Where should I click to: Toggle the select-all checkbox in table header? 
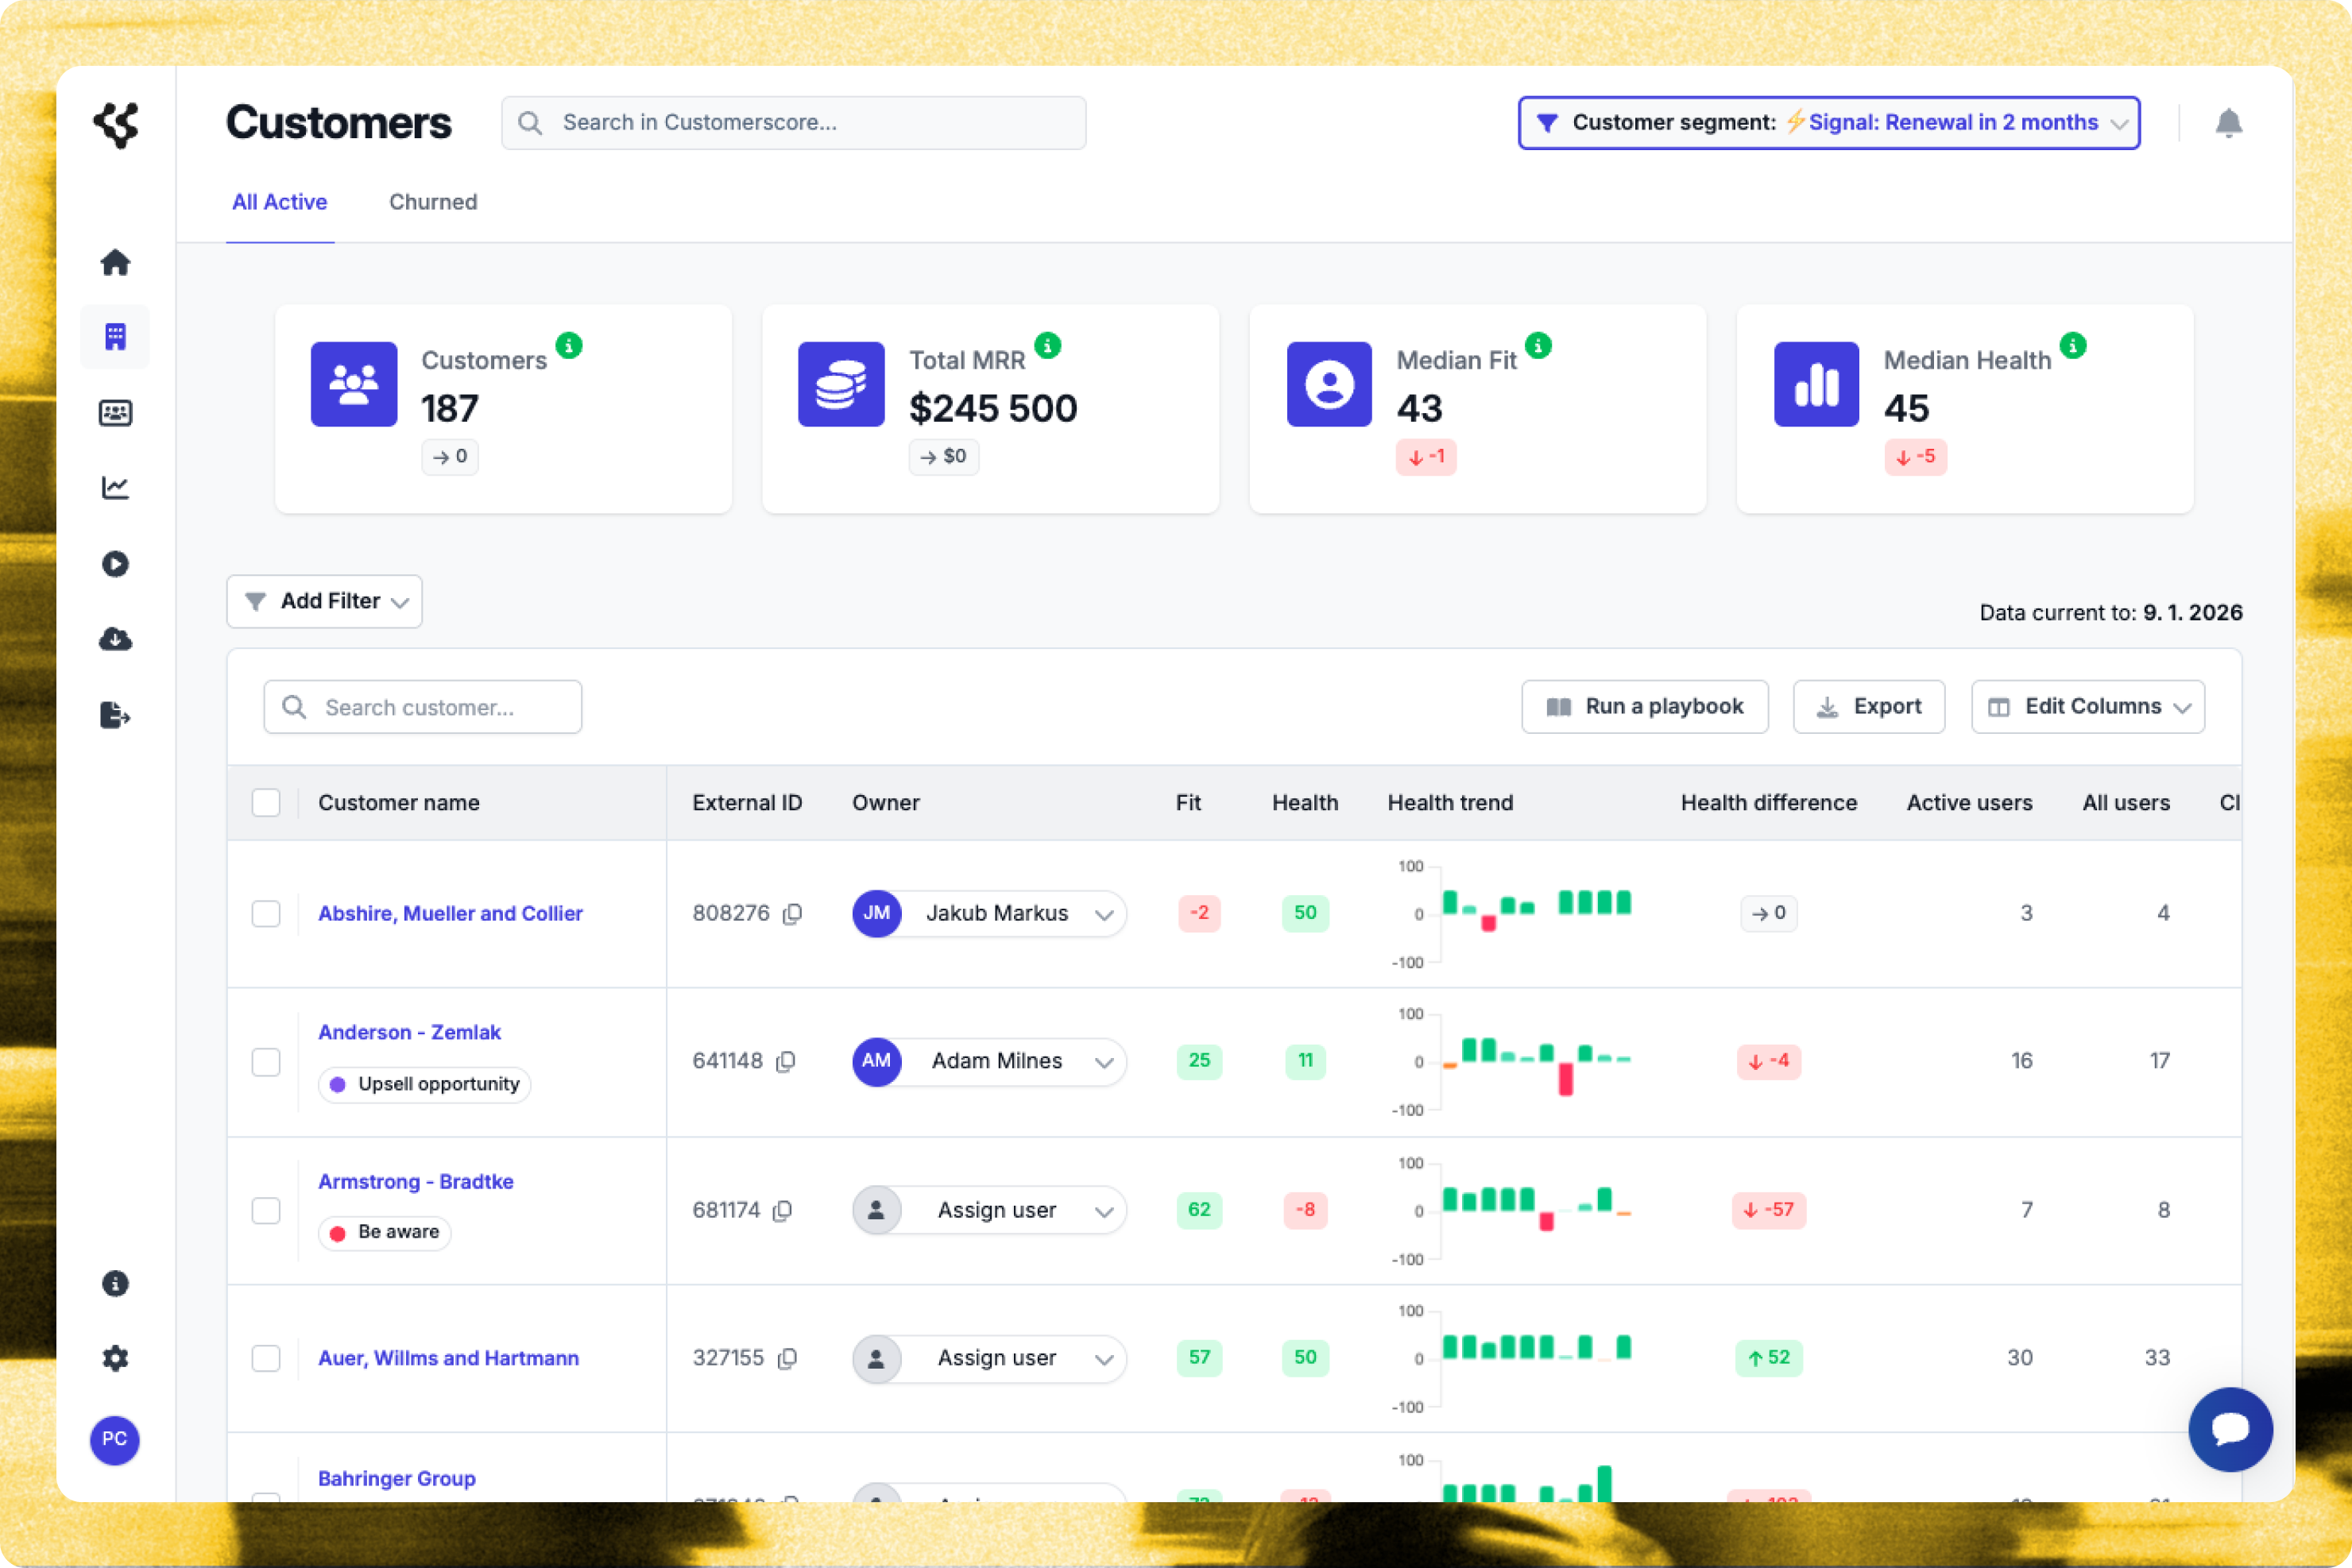pos(266,803)
